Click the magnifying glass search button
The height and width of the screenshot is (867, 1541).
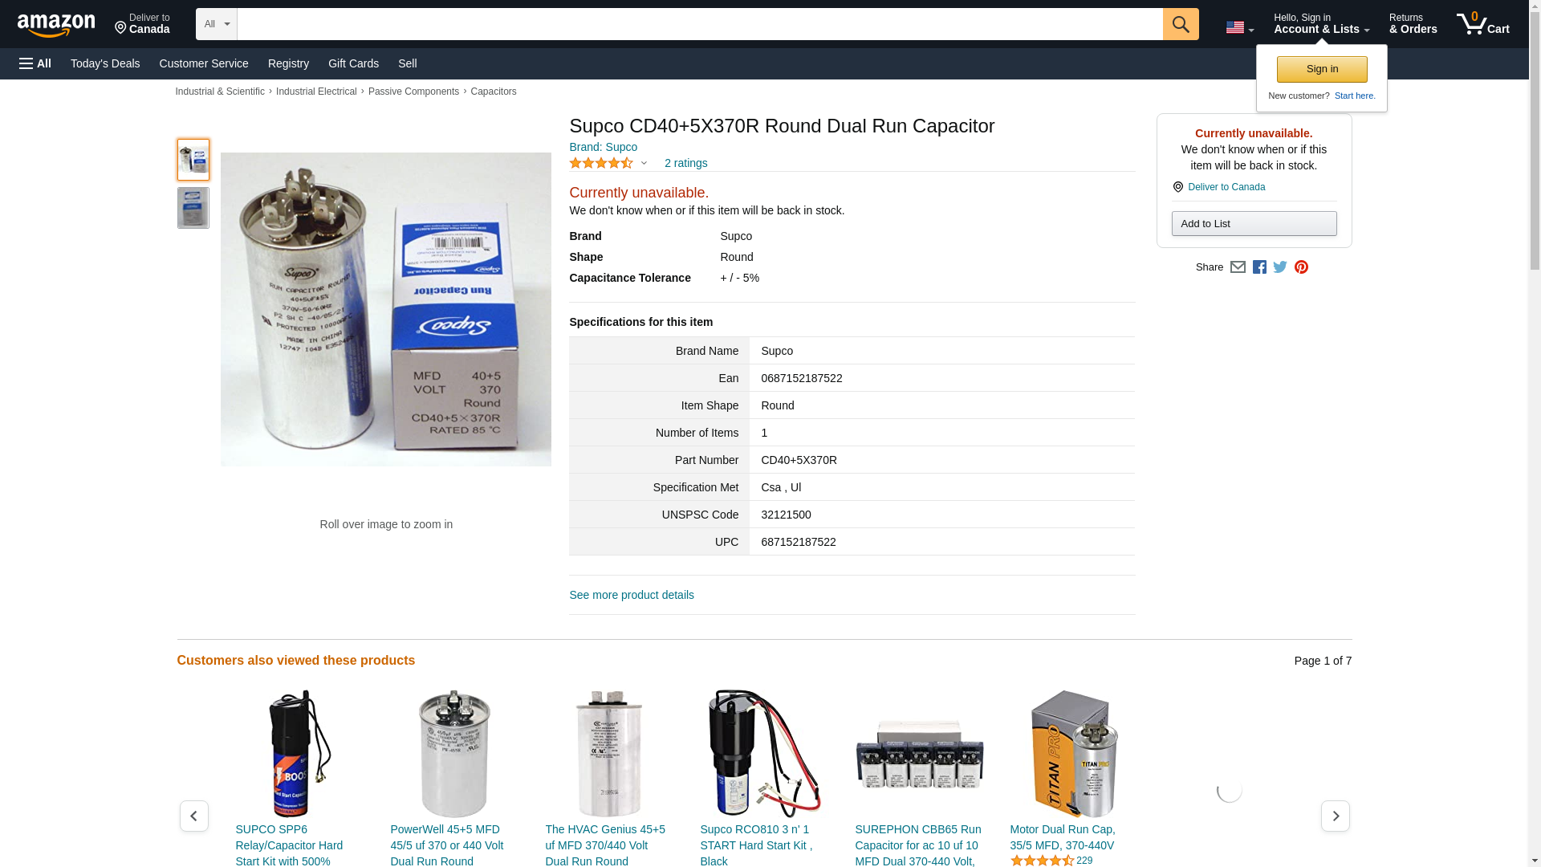(x=1180, y=24)
